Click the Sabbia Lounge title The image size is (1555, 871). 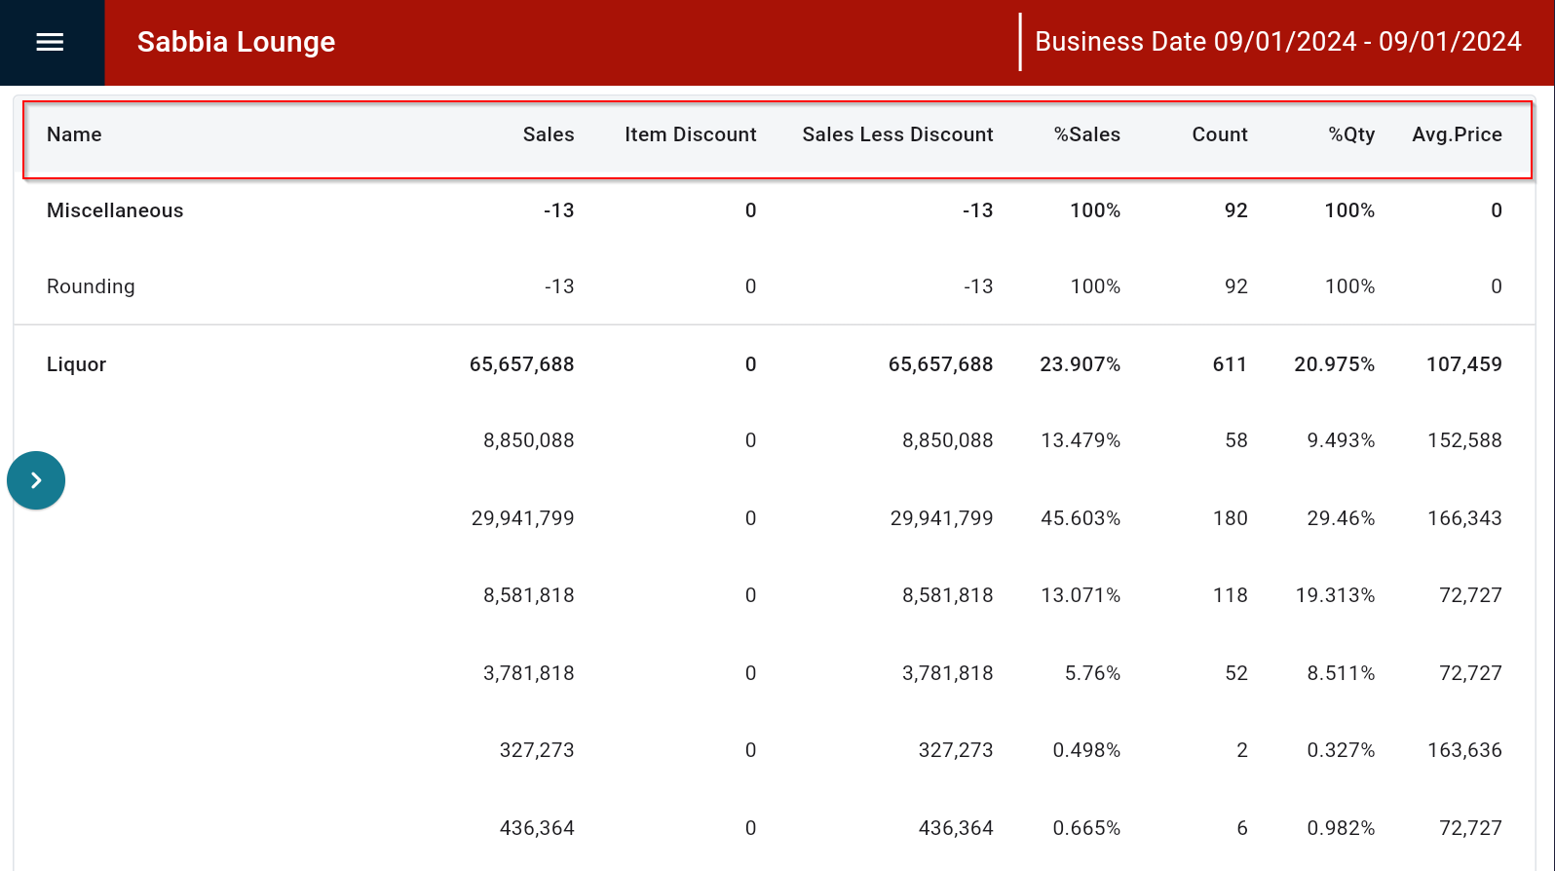(236, 42)
